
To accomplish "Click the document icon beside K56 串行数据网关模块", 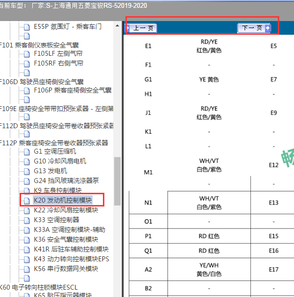I will (x=27, y=269).
